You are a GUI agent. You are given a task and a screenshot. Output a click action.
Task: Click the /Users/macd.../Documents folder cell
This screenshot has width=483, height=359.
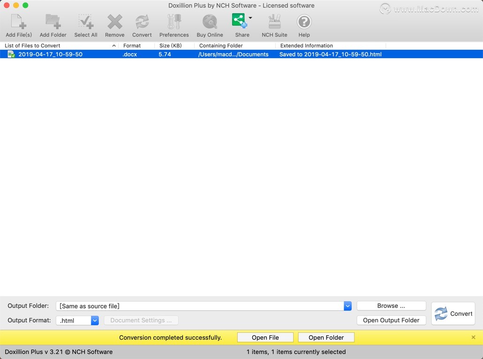point(233,54)
